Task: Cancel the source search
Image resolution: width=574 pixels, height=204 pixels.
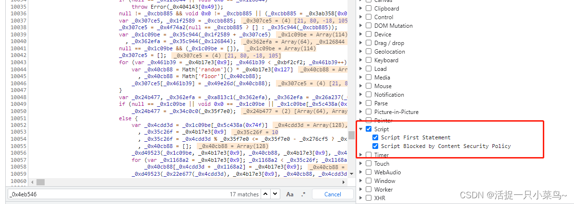Action: click(333, 194)
